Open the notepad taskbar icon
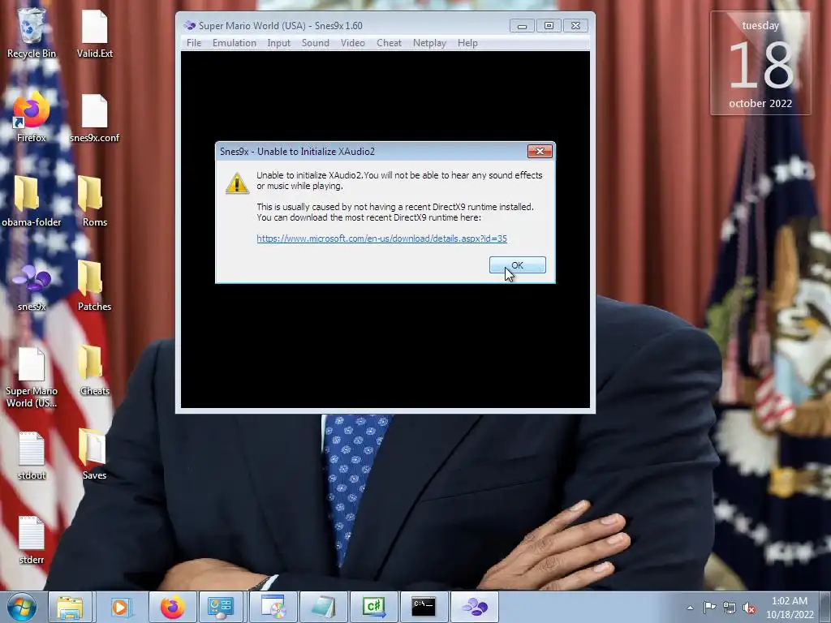 (323, 607)
